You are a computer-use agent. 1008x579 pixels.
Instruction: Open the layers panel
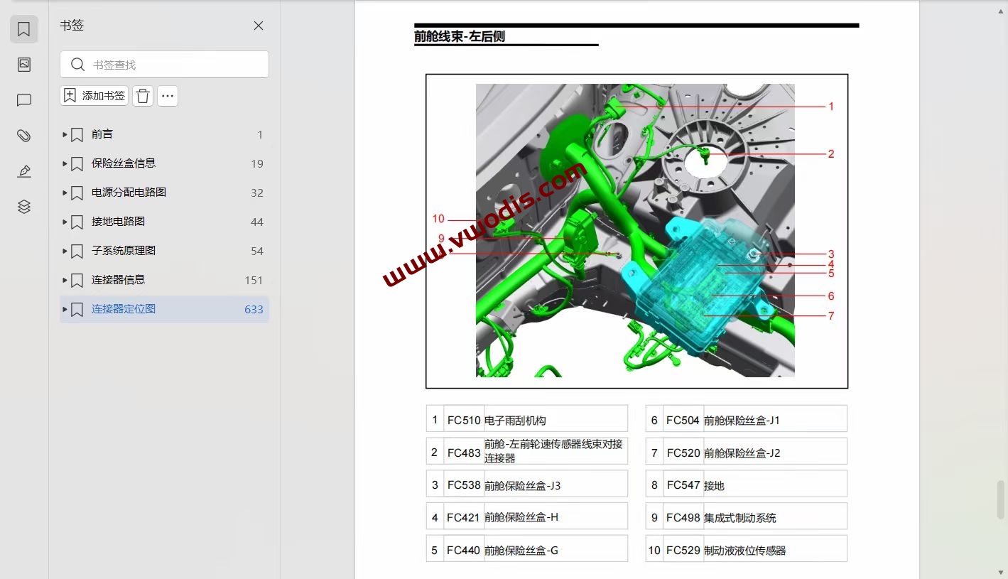point(23,206)
